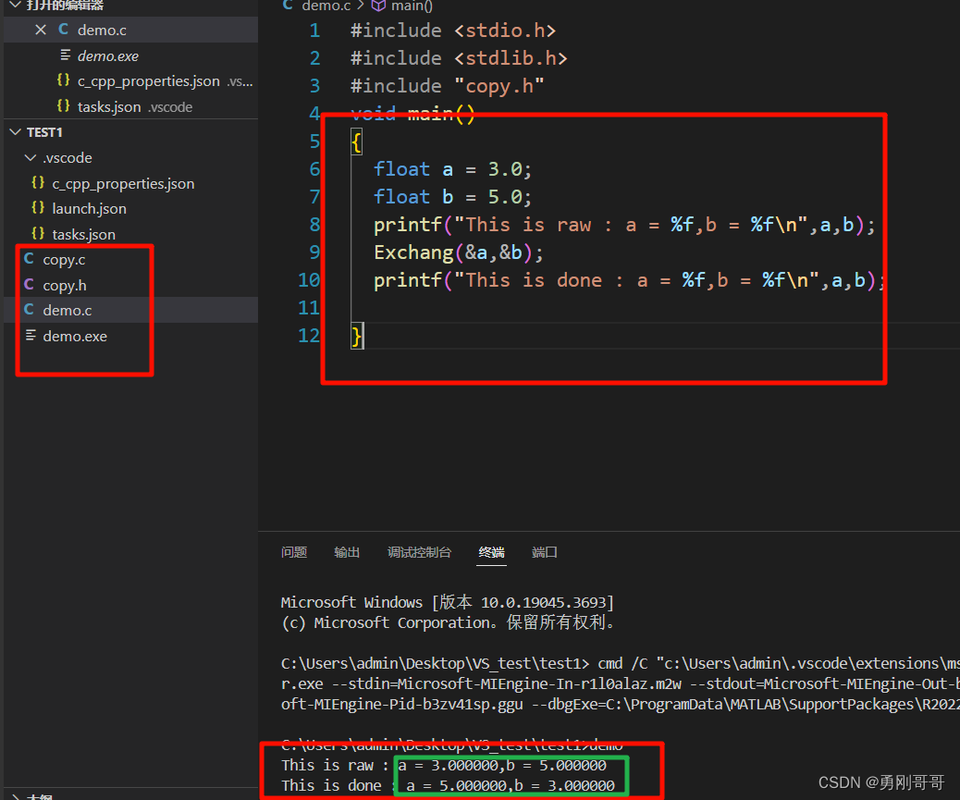
Task: Collapse the .vscode folder in explorer
Action: pos(31,157)
